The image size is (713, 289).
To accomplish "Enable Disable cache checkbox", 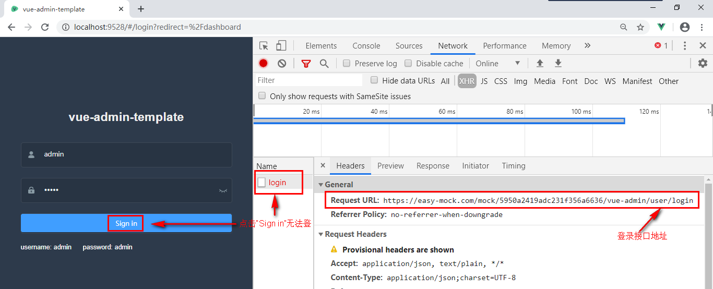I will (408, 63).
